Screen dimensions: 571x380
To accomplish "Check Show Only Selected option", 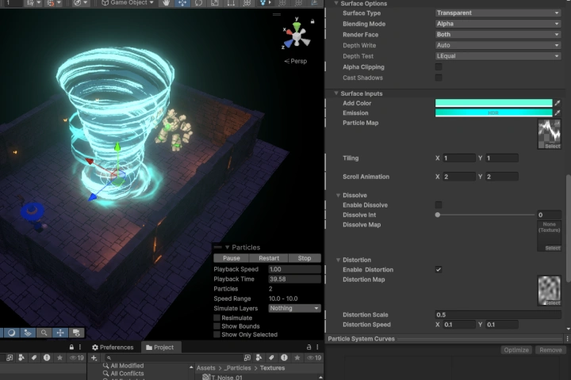I will (x=217, y=335).
